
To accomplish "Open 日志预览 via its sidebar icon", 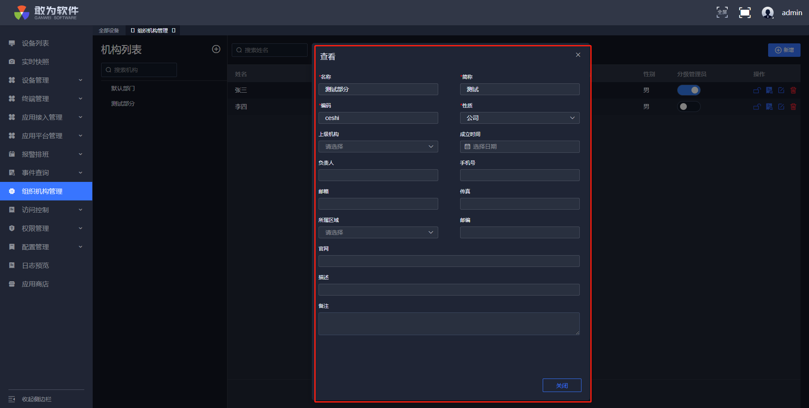I will click(x=12, y=265).
